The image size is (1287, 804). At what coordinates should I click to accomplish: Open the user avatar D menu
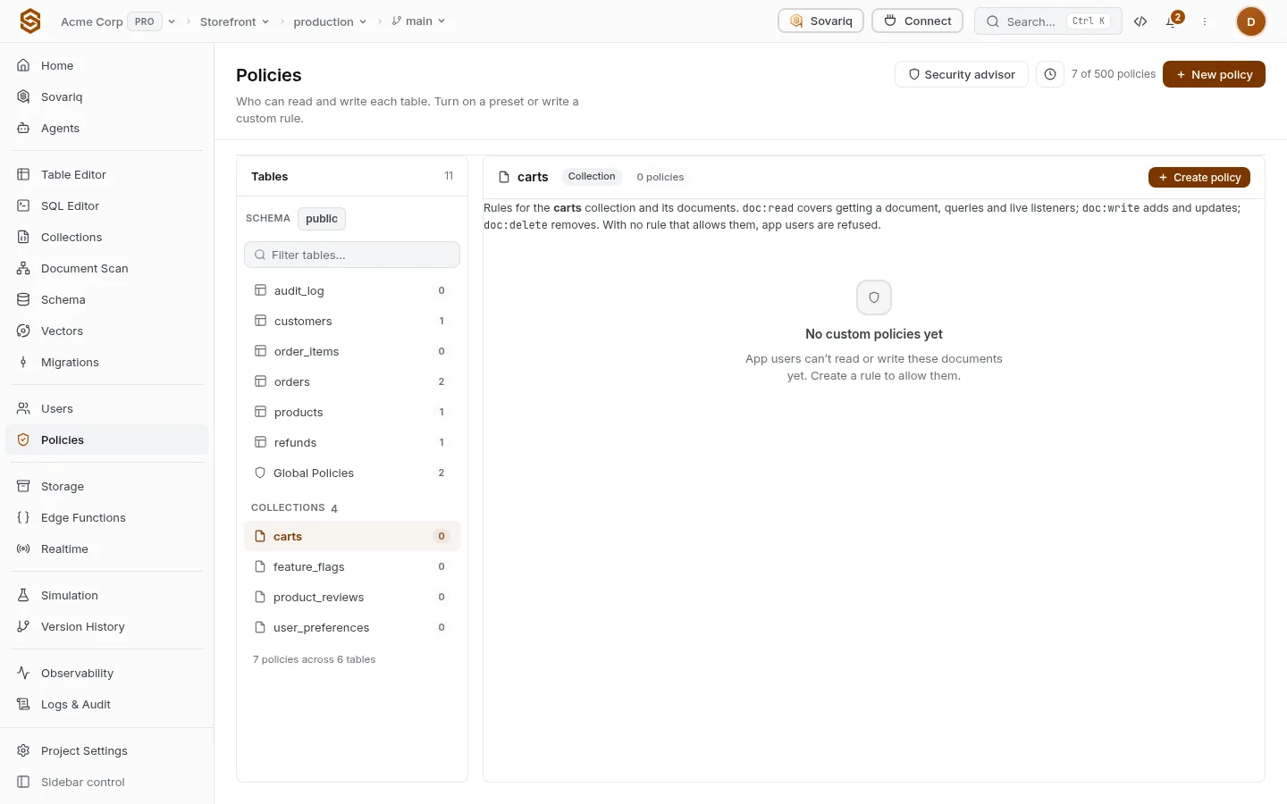[1250, 21]
